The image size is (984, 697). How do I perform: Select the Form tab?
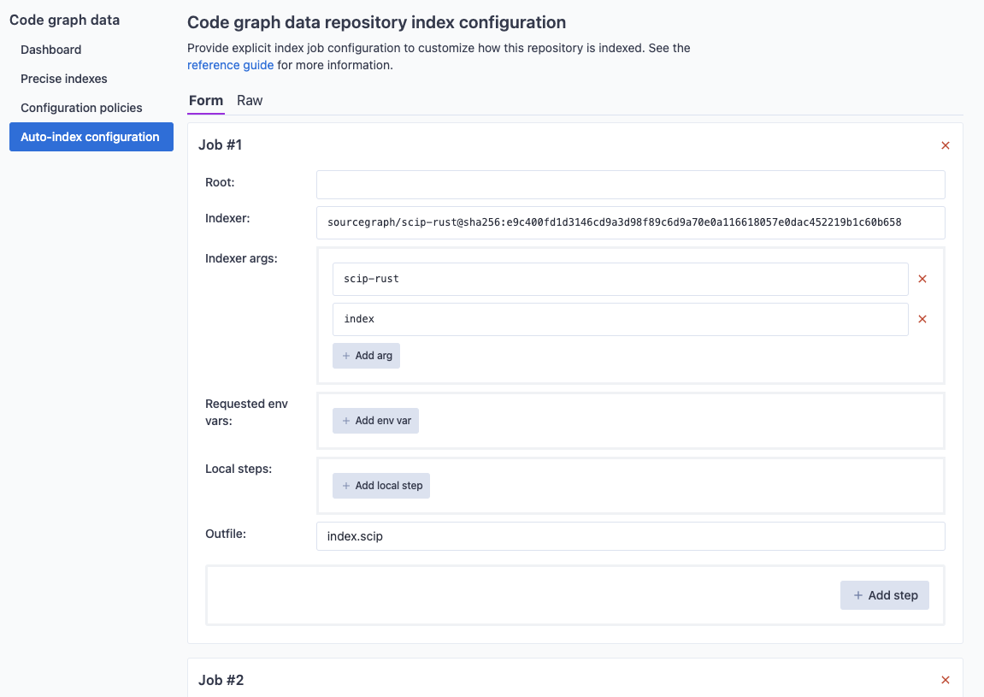pos(206,101)
